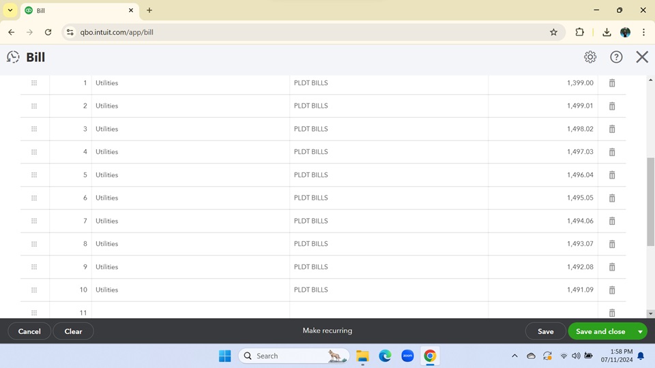Viewport: 655px width, 368px height.
Task: Delete line 3 with amount 1,498.02
Action: coord(612,129)
